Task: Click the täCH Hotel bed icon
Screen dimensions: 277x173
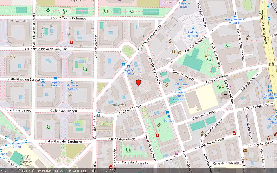Action: [x=180, y=80]
